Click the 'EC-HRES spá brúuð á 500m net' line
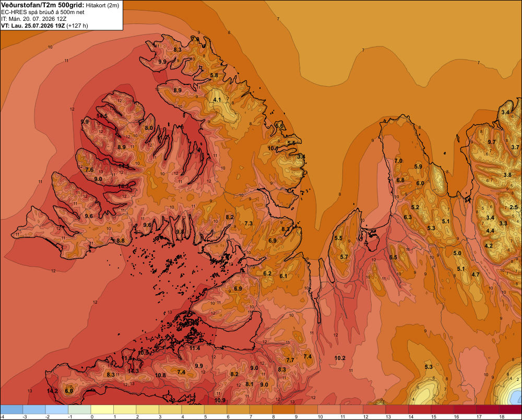Image resolution: width=522 pixels, height=420 pixels. 43,13
